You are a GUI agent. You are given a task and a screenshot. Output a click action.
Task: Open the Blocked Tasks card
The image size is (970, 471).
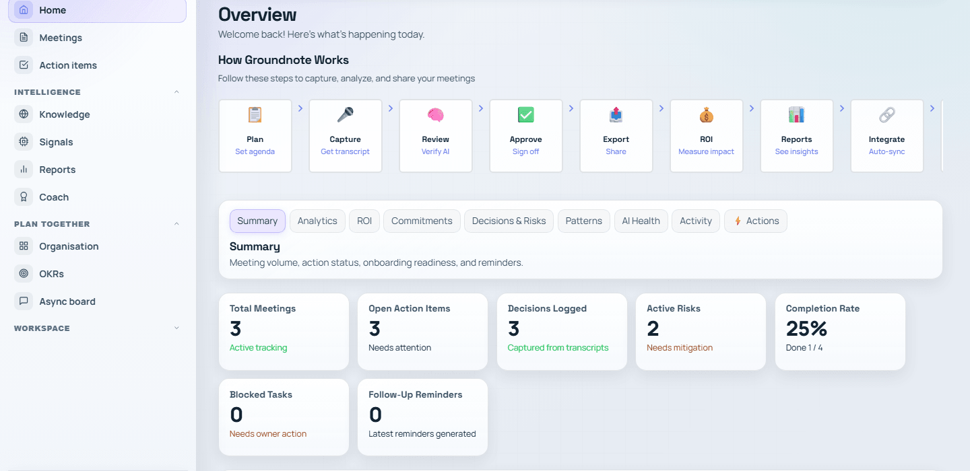(x=284, y=417)
